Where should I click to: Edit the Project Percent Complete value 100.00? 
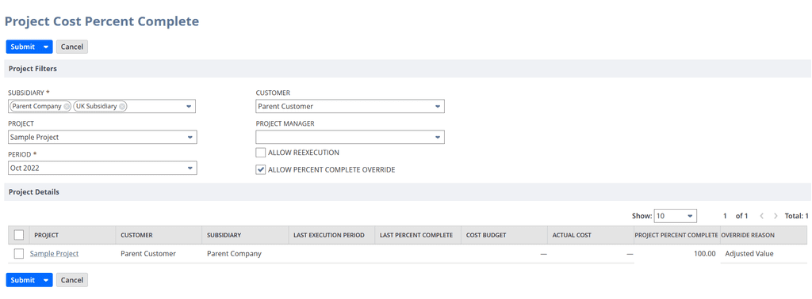point(676,254)
